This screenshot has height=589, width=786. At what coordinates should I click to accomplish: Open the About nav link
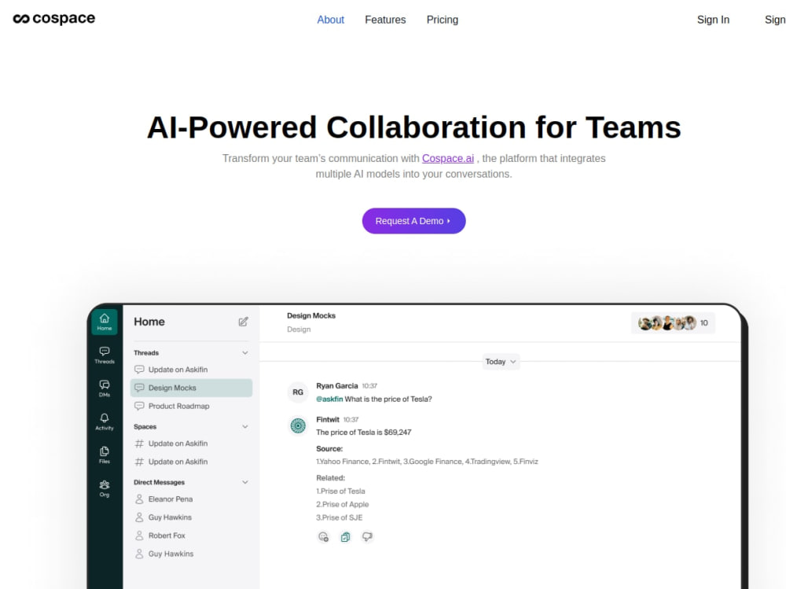click(330, 20)
